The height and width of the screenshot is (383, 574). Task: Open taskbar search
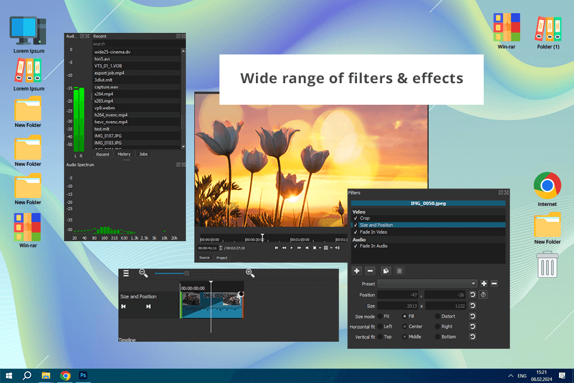pos(27,376)
